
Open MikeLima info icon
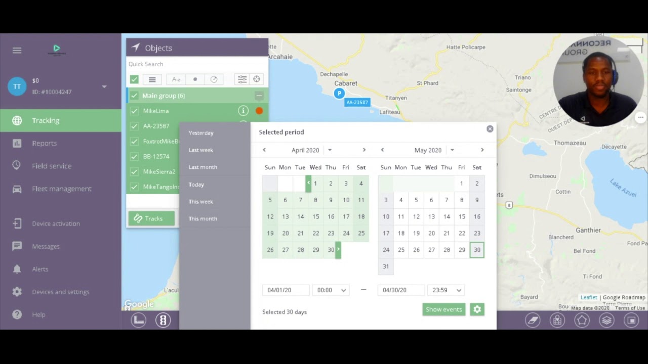pos(244,111)
